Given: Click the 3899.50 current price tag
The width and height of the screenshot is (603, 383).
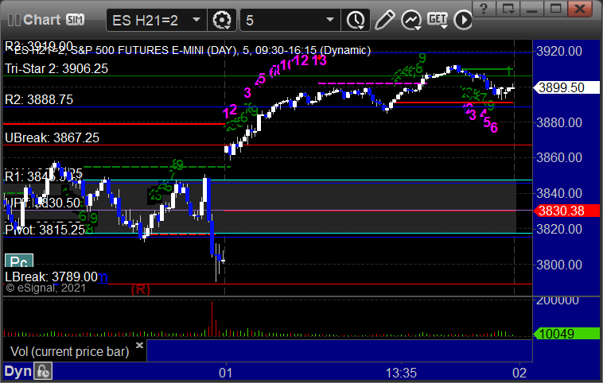Looking at the screenshot, I should click(x=566, y=87).
